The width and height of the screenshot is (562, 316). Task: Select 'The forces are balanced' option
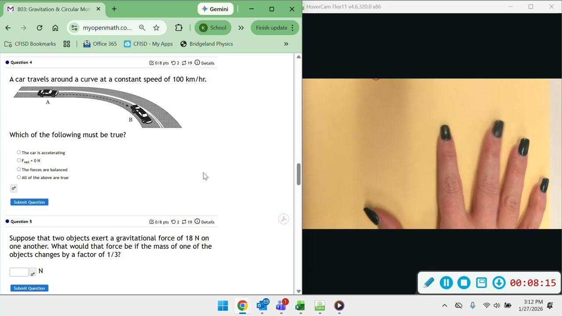click(19, 169)
